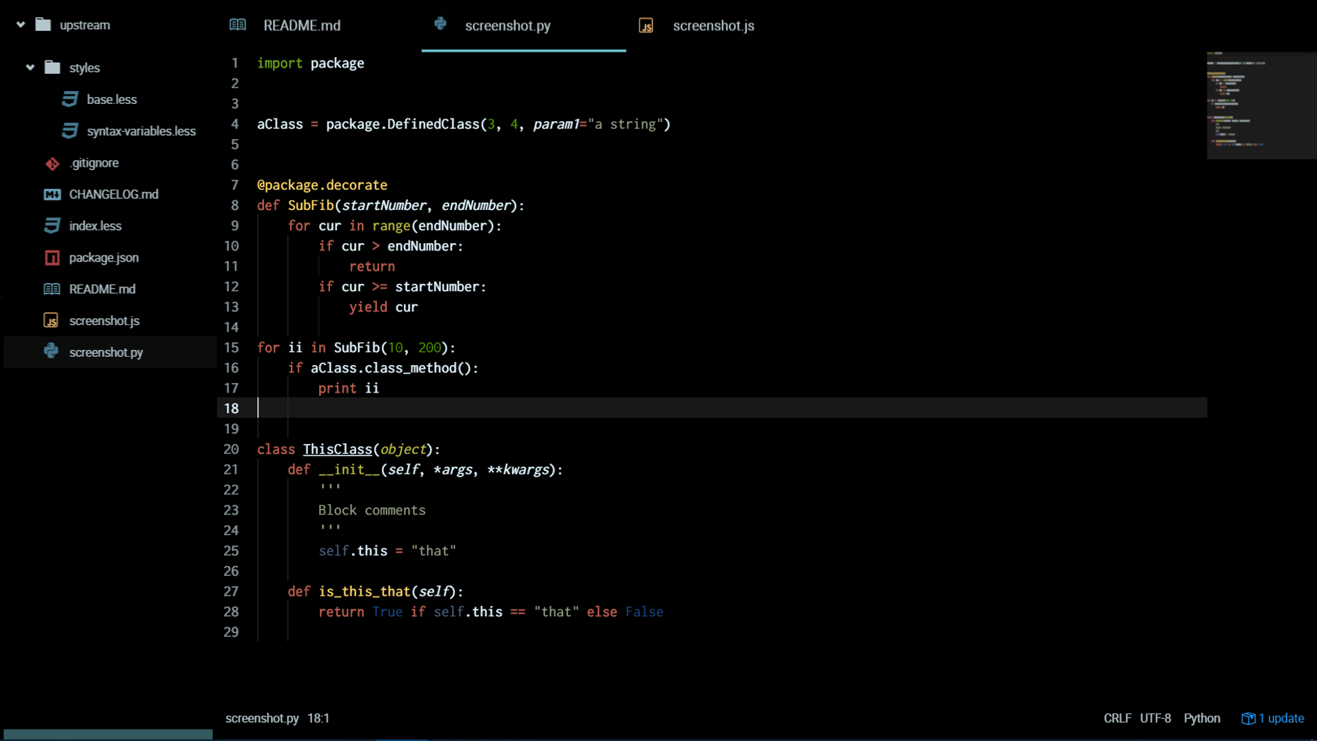Click underlined 'ThisClass' on line 20
The width and height of the screenshot is (1317, 741).
point(338,449)
